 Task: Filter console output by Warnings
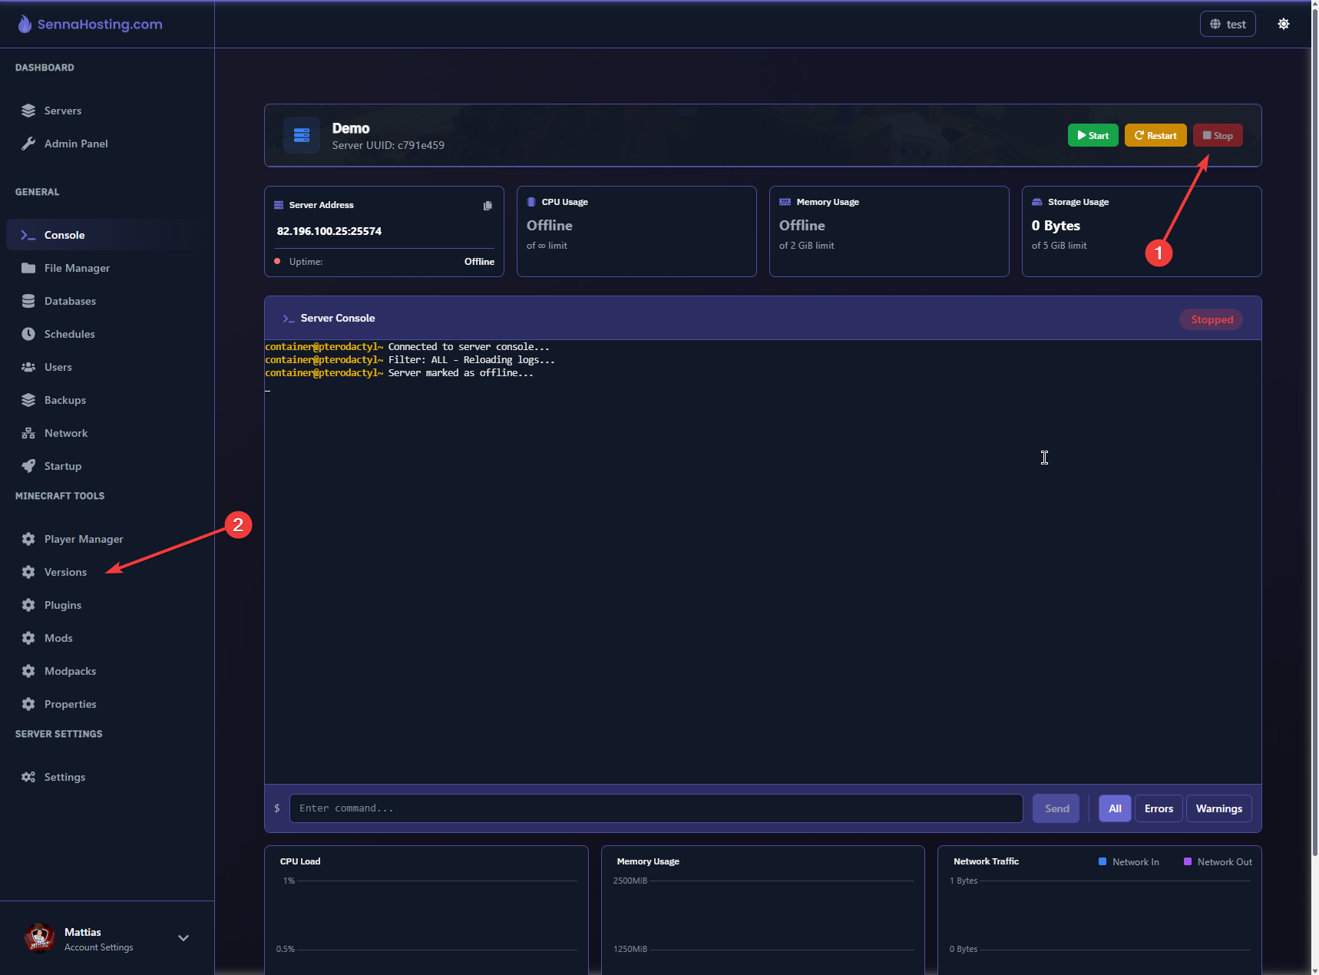[1218, 808]
